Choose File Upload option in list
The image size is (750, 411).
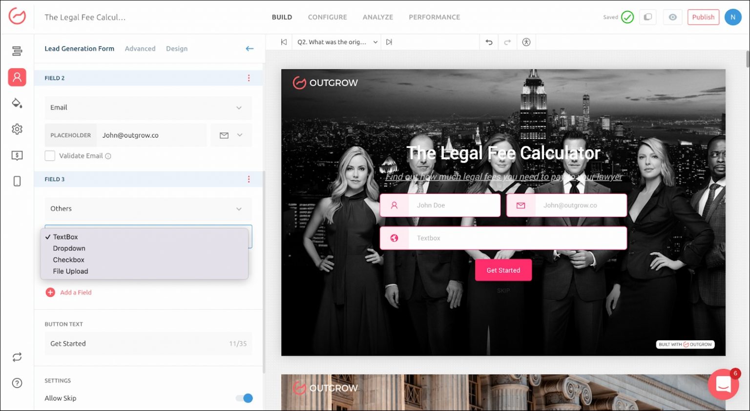(71, 271)
